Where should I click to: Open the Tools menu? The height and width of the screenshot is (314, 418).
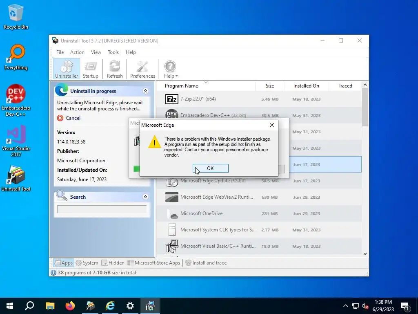(x=113, y=52)
